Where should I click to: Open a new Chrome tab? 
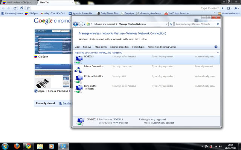(x=78, y=3)
